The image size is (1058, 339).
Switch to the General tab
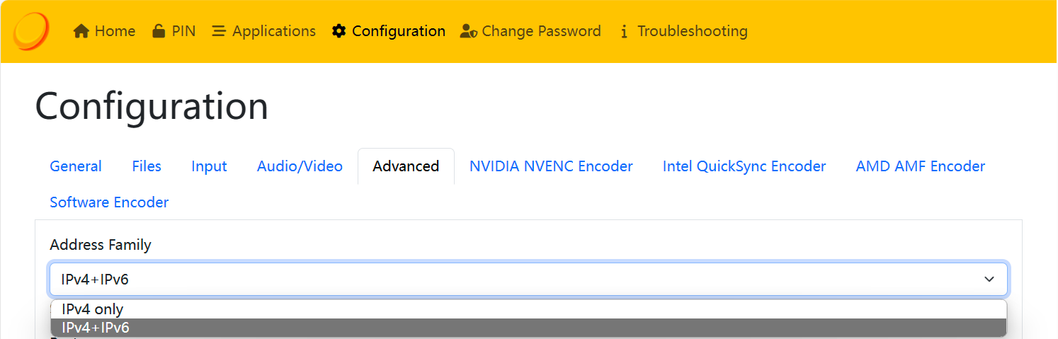[76, 166]
